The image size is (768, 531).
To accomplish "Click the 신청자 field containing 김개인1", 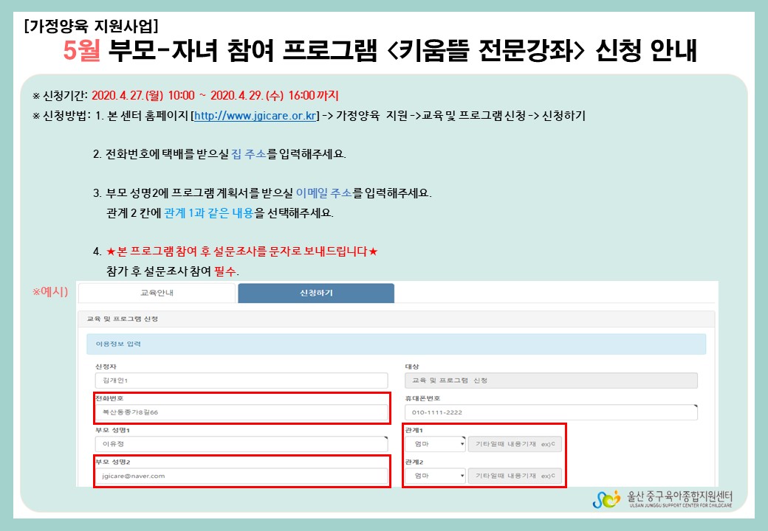I will 241,381.
